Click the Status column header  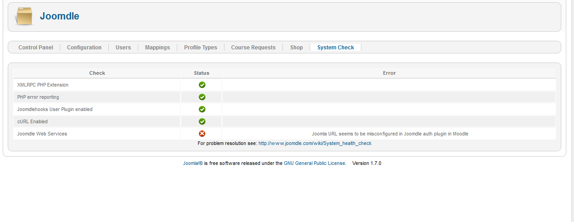point(202,73)
